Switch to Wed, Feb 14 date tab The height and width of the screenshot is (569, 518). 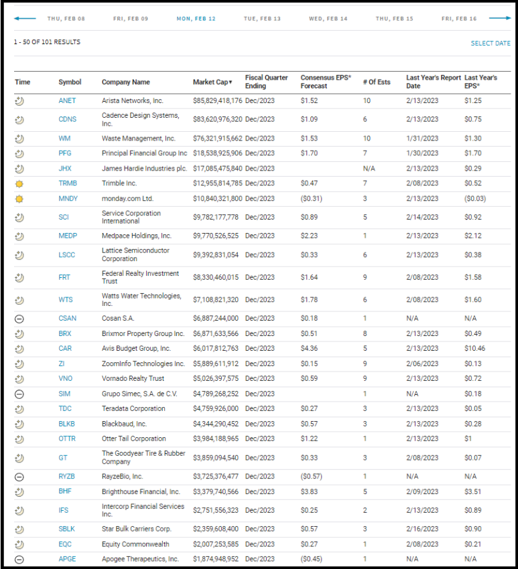click(x=328, y=19)
